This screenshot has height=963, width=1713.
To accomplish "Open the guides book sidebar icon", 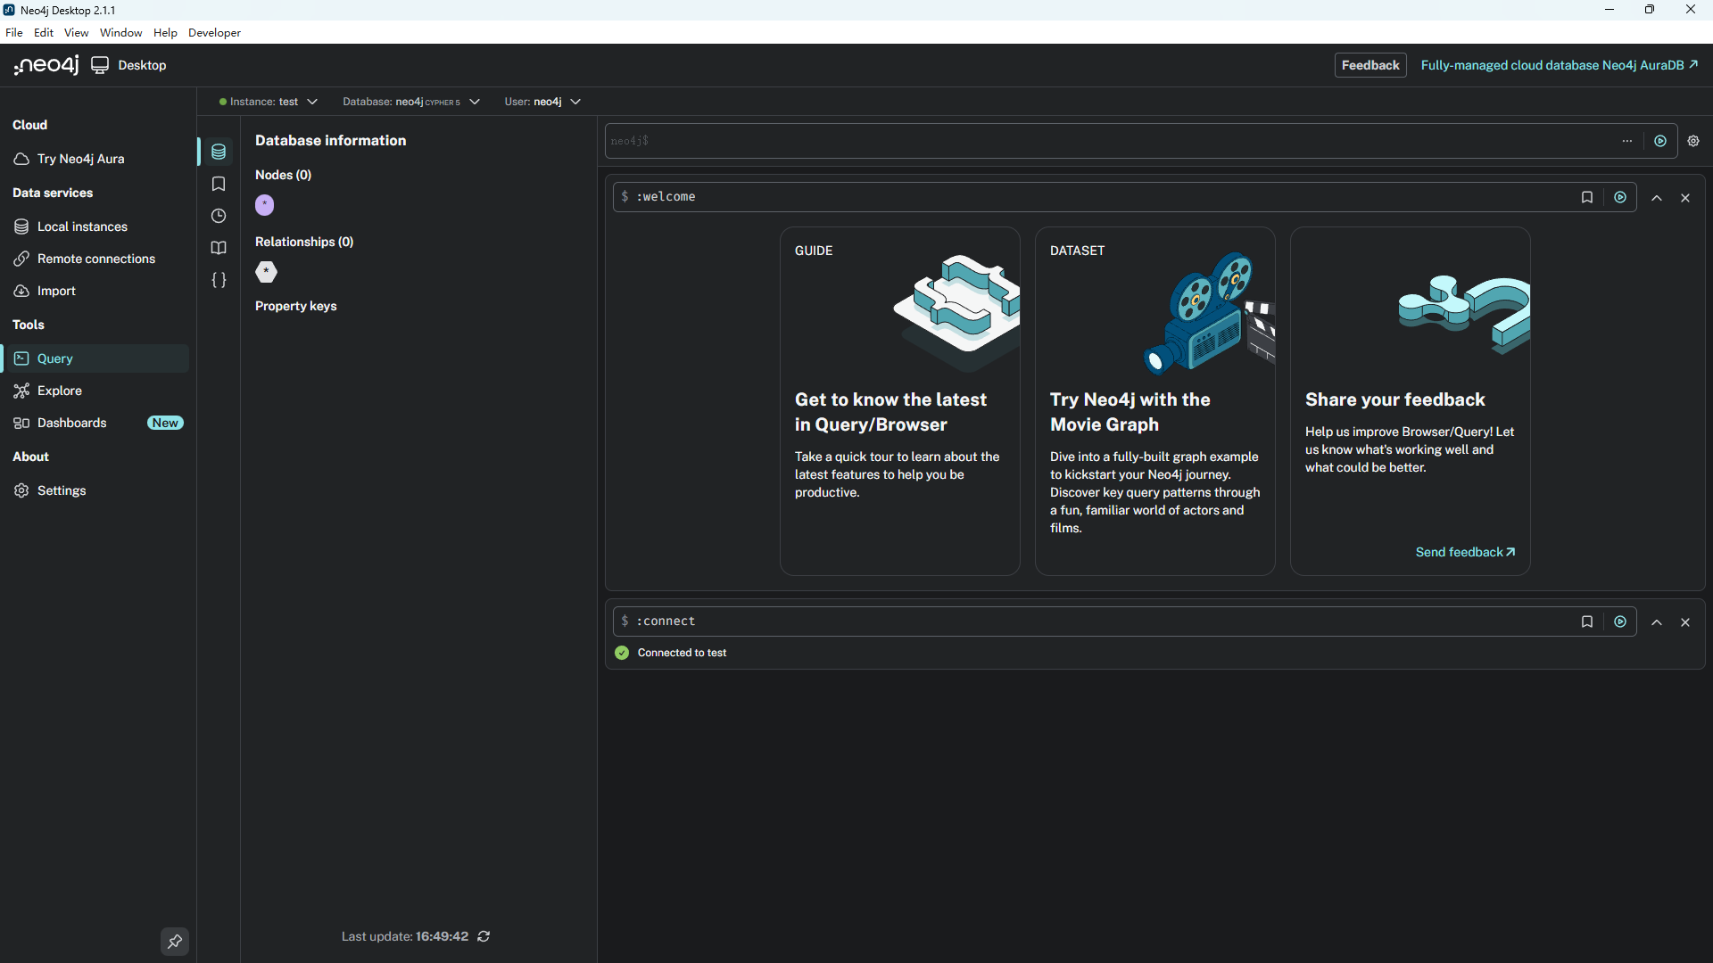I will coord(219,248).
